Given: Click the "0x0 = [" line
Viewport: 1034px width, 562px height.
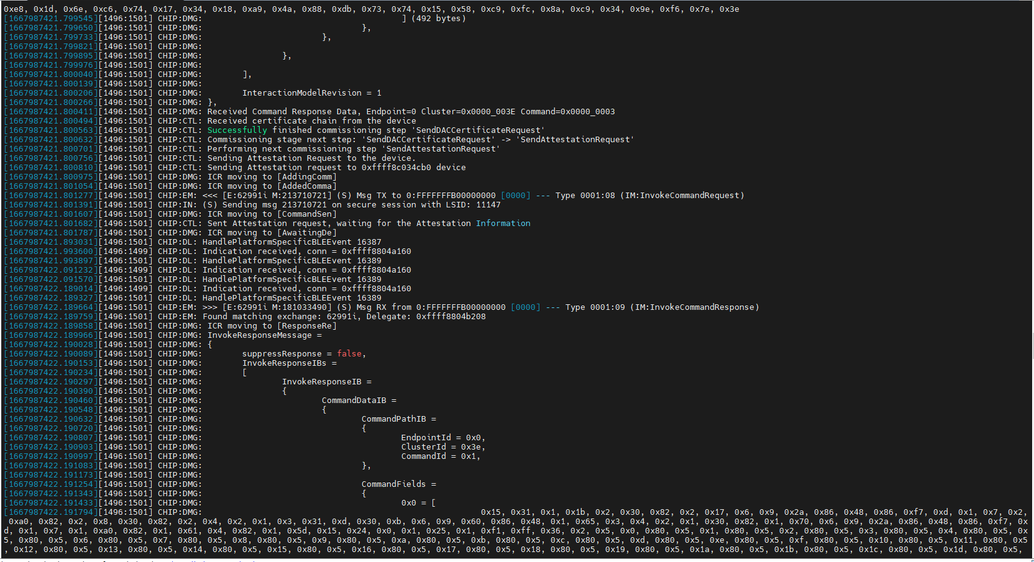Looking at the screenshot, I should coord(419,503).
